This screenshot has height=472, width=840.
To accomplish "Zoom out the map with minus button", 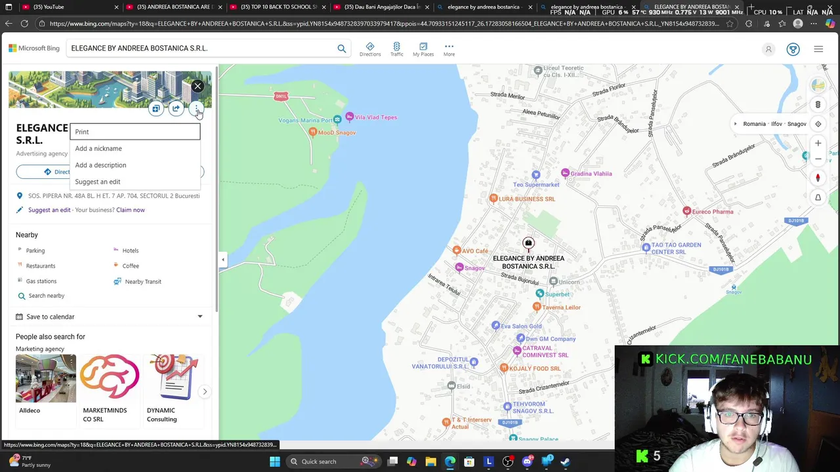I will click(x=818, y=159).
